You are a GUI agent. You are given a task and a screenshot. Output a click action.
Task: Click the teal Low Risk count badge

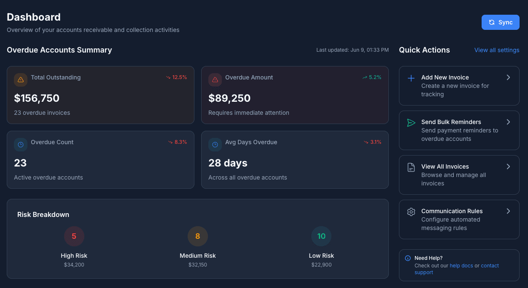321,236
